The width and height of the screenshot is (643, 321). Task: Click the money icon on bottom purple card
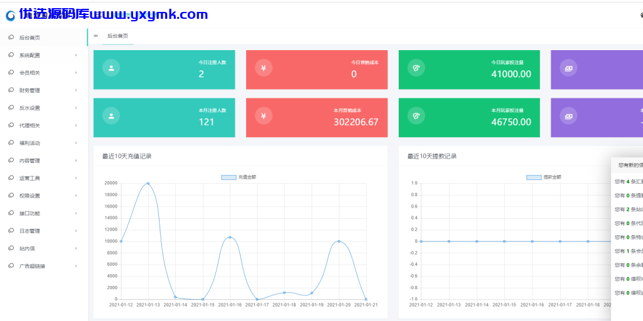click(568, 116)
